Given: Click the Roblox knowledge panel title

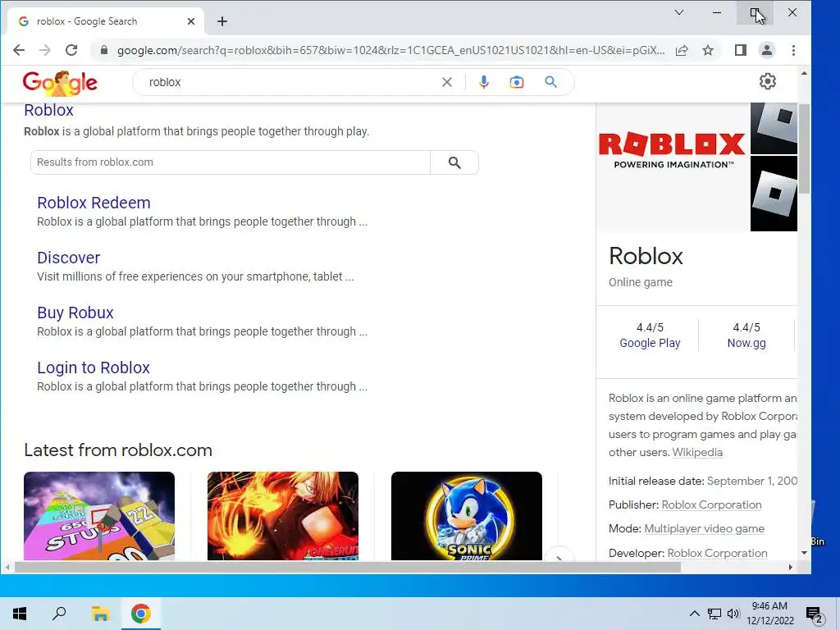Looking at the screenshot, I should pos(646,256).
